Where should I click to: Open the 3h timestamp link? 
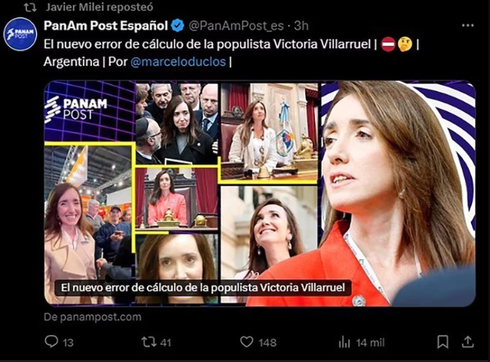pyautogui.click(x=301, y=26)
